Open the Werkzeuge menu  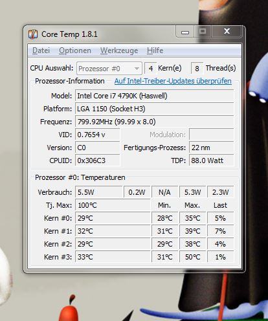coord(119,50)
